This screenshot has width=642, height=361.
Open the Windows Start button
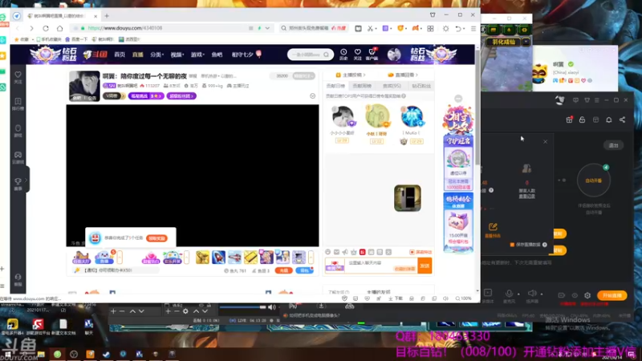pyautogui.click(x=8, y=354)
